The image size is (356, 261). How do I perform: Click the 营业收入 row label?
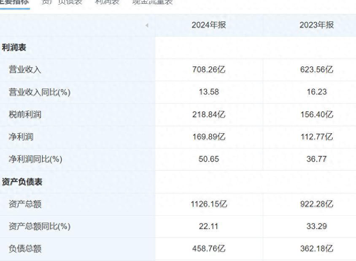[25, 70]
